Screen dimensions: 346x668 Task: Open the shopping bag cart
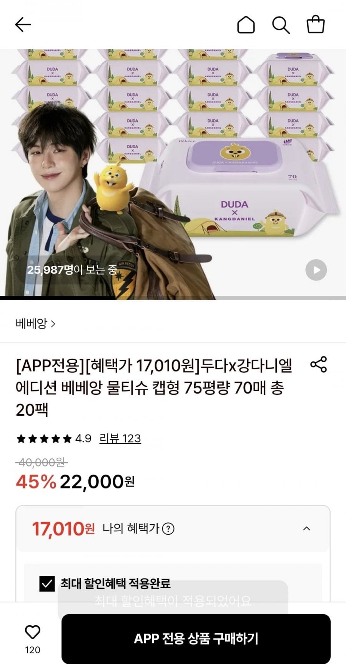[x=316, y=24]
